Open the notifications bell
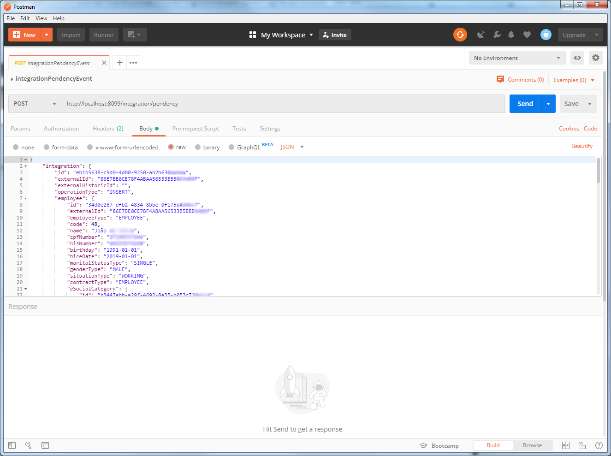This screenshot has height=456, width=611. tap(511, 35)
